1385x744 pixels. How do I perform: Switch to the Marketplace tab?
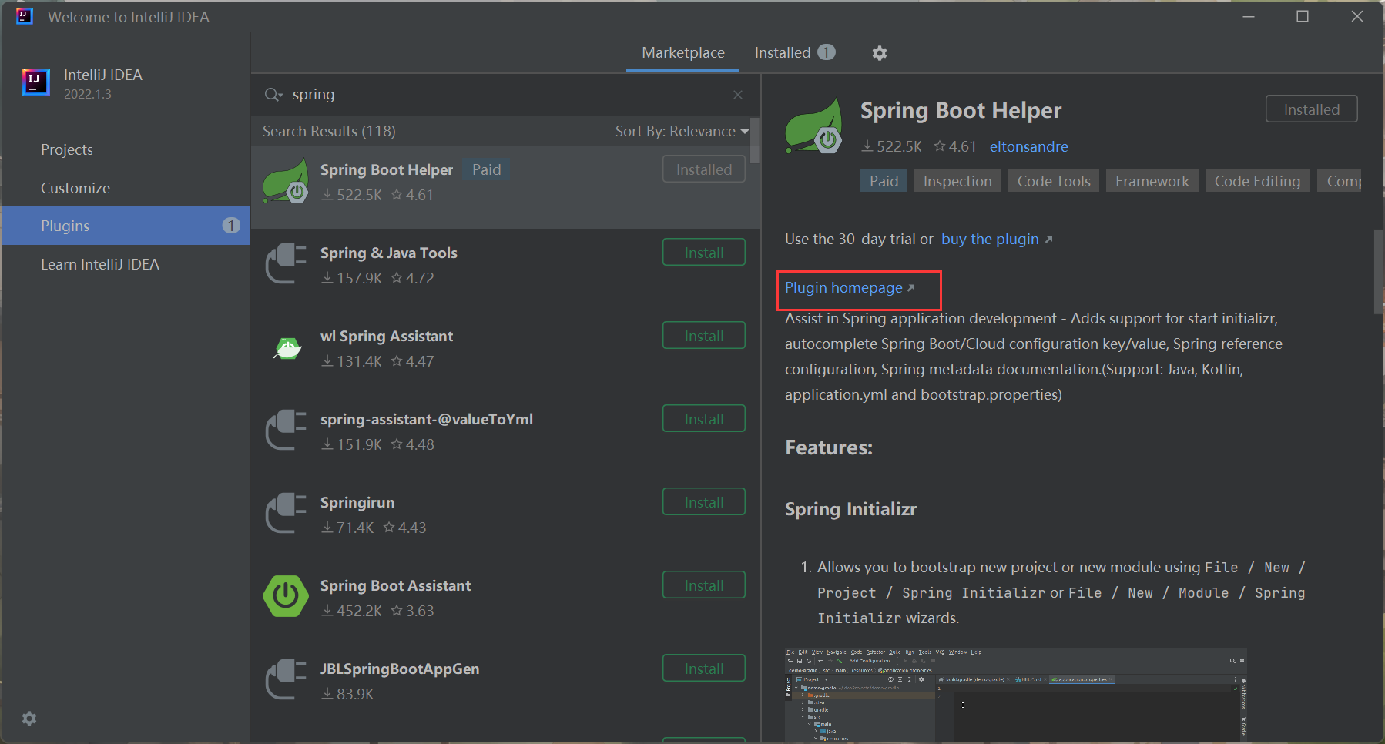point(683,52)
